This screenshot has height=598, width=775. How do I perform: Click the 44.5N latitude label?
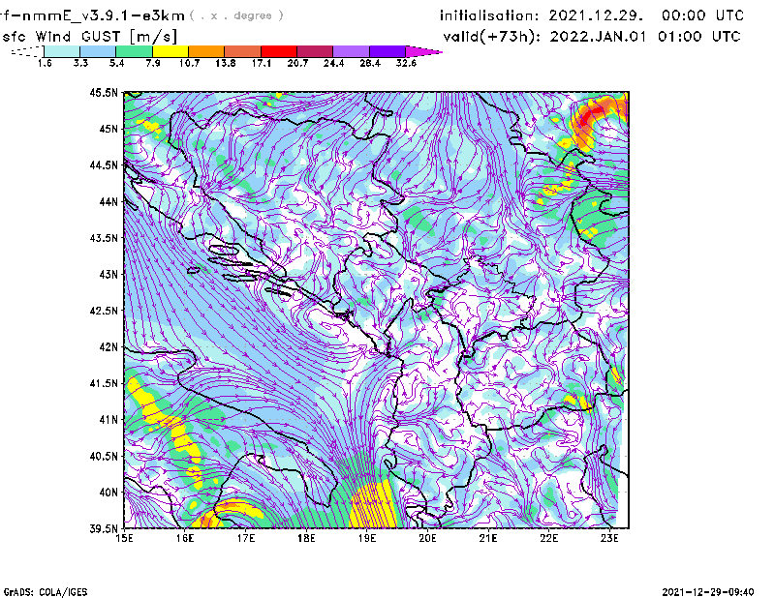[104, 164]
